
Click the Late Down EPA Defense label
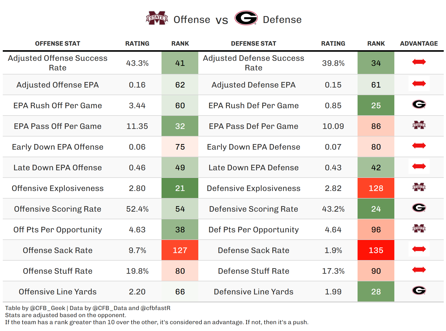click(x=253, y=168)
